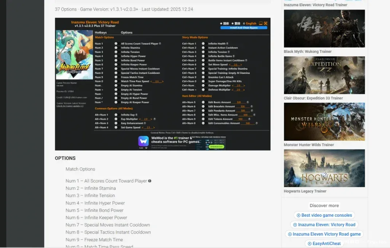Viewport: 390px width, 248px height.
Task: Click the 'Discover more' label in the sidebar
Action: (324, 205)
